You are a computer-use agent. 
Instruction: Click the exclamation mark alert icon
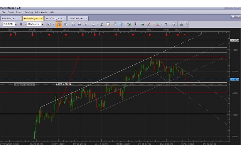136,24
